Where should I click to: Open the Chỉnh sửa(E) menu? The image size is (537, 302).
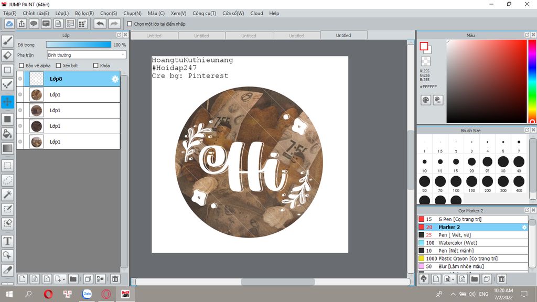click(x=36, y=13)
